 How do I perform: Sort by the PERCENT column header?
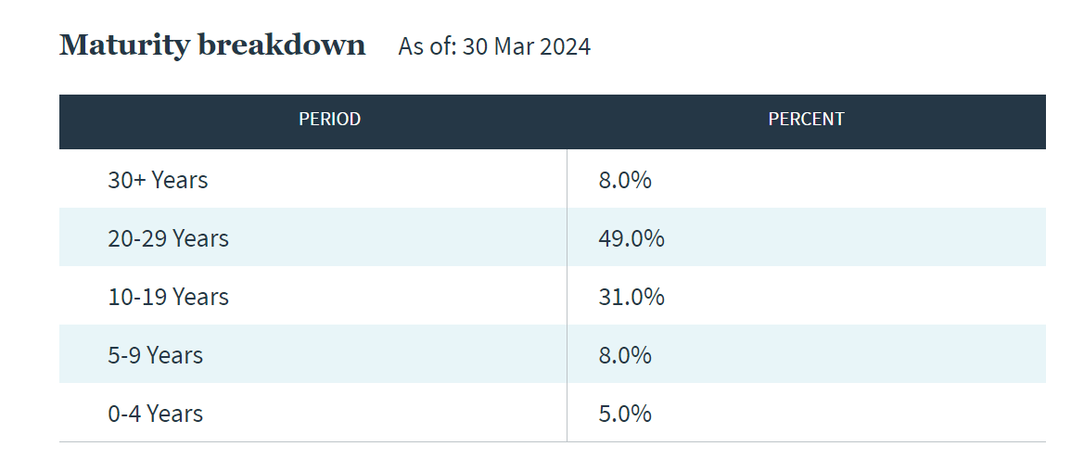tap(806, 120)
